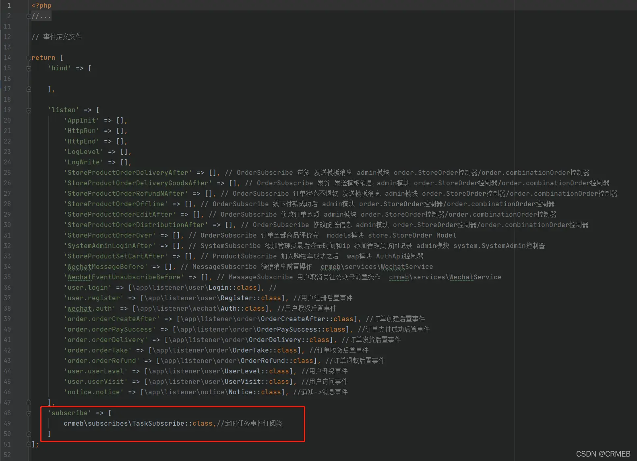The image size is (637, 461).
Task: Collapse the return array fold marker on line 14
Action: (29, 58)
